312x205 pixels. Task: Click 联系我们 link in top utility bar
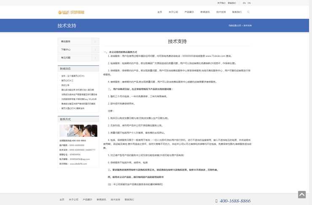click(232, 3)
